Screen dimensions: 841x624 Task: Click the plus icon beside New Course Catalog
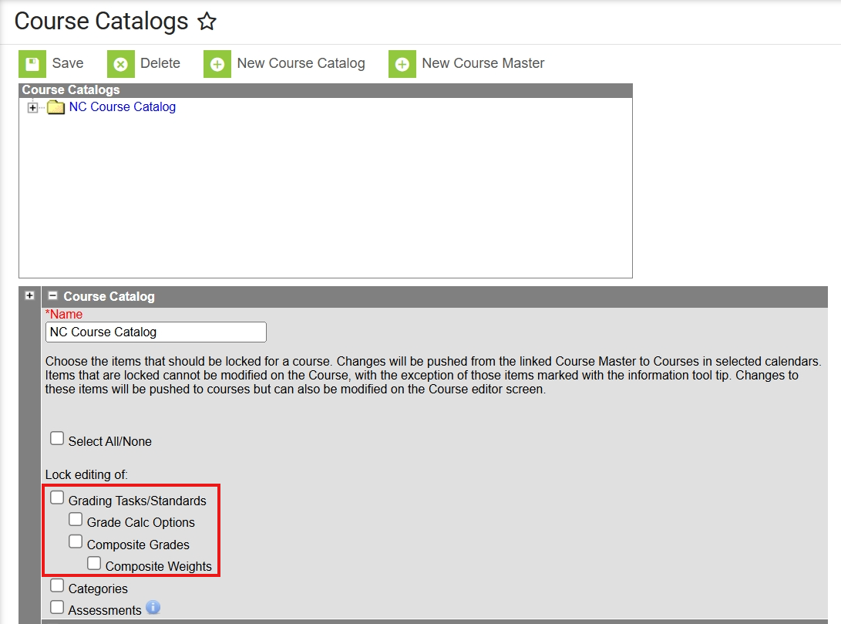[217, 64]
